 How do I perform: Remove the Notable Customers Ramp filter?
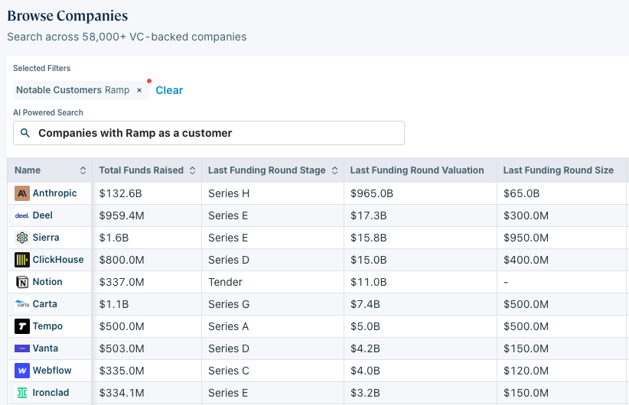tap(139, 90)
